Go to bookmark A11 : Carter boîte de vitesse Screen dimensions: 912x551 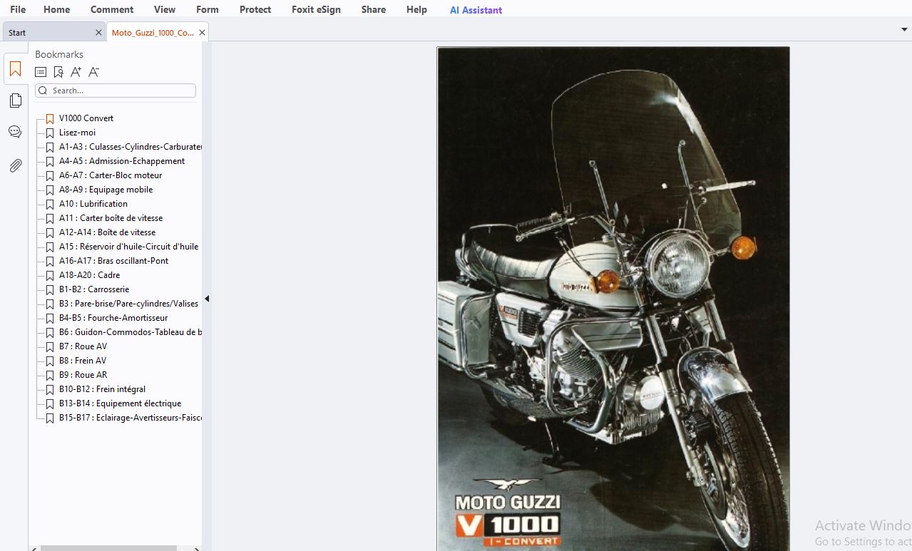click(x=111, y=218)
